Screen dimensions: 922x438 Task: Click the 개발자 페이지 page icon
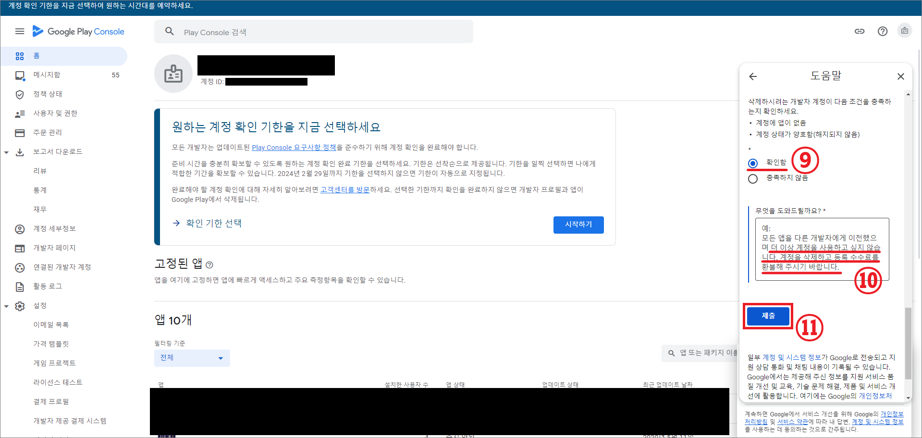click(x=20, y=248)
